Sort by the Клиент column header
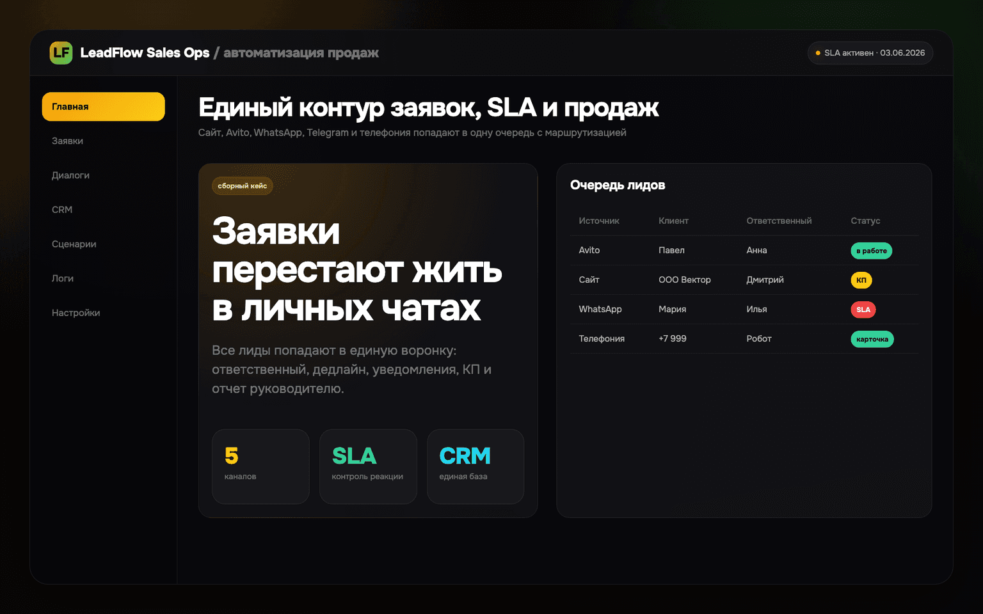The width and height of the screenshot is (983, 614). (x=673, y=221)
